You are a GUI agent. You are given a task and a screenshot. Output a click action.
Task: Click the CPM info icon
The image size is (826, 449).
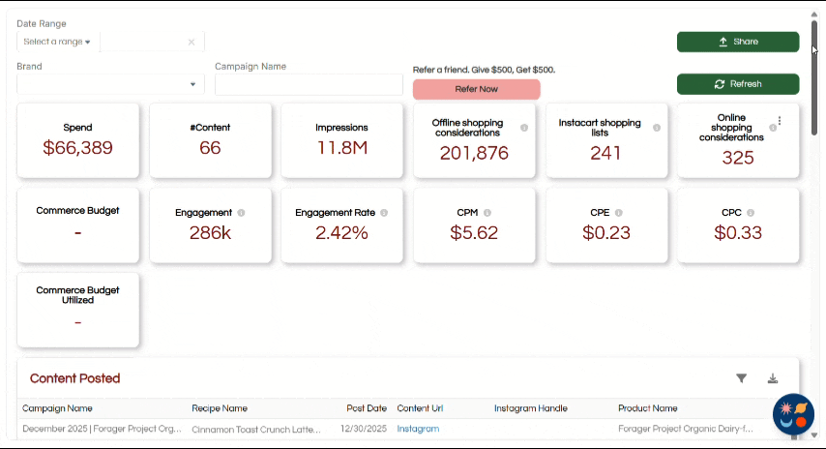point(487,212)
